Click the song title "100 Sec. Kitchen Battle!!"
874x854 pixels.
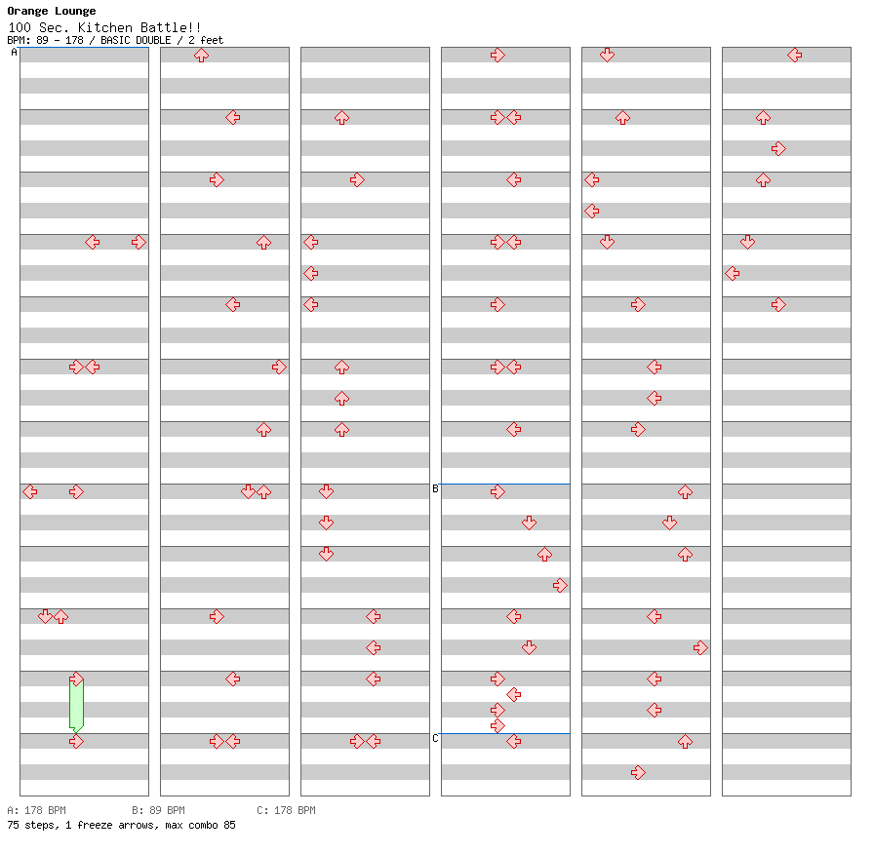[x=104, y=27]
